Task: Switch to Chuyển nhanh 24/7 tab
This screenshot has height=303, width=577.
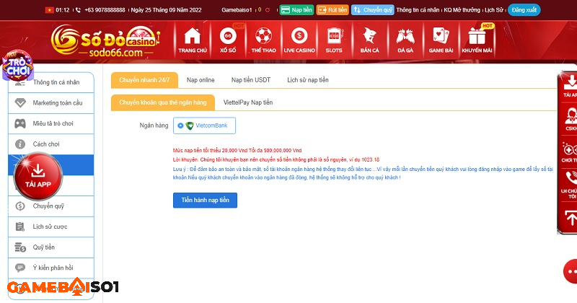Action: [144, 80]
